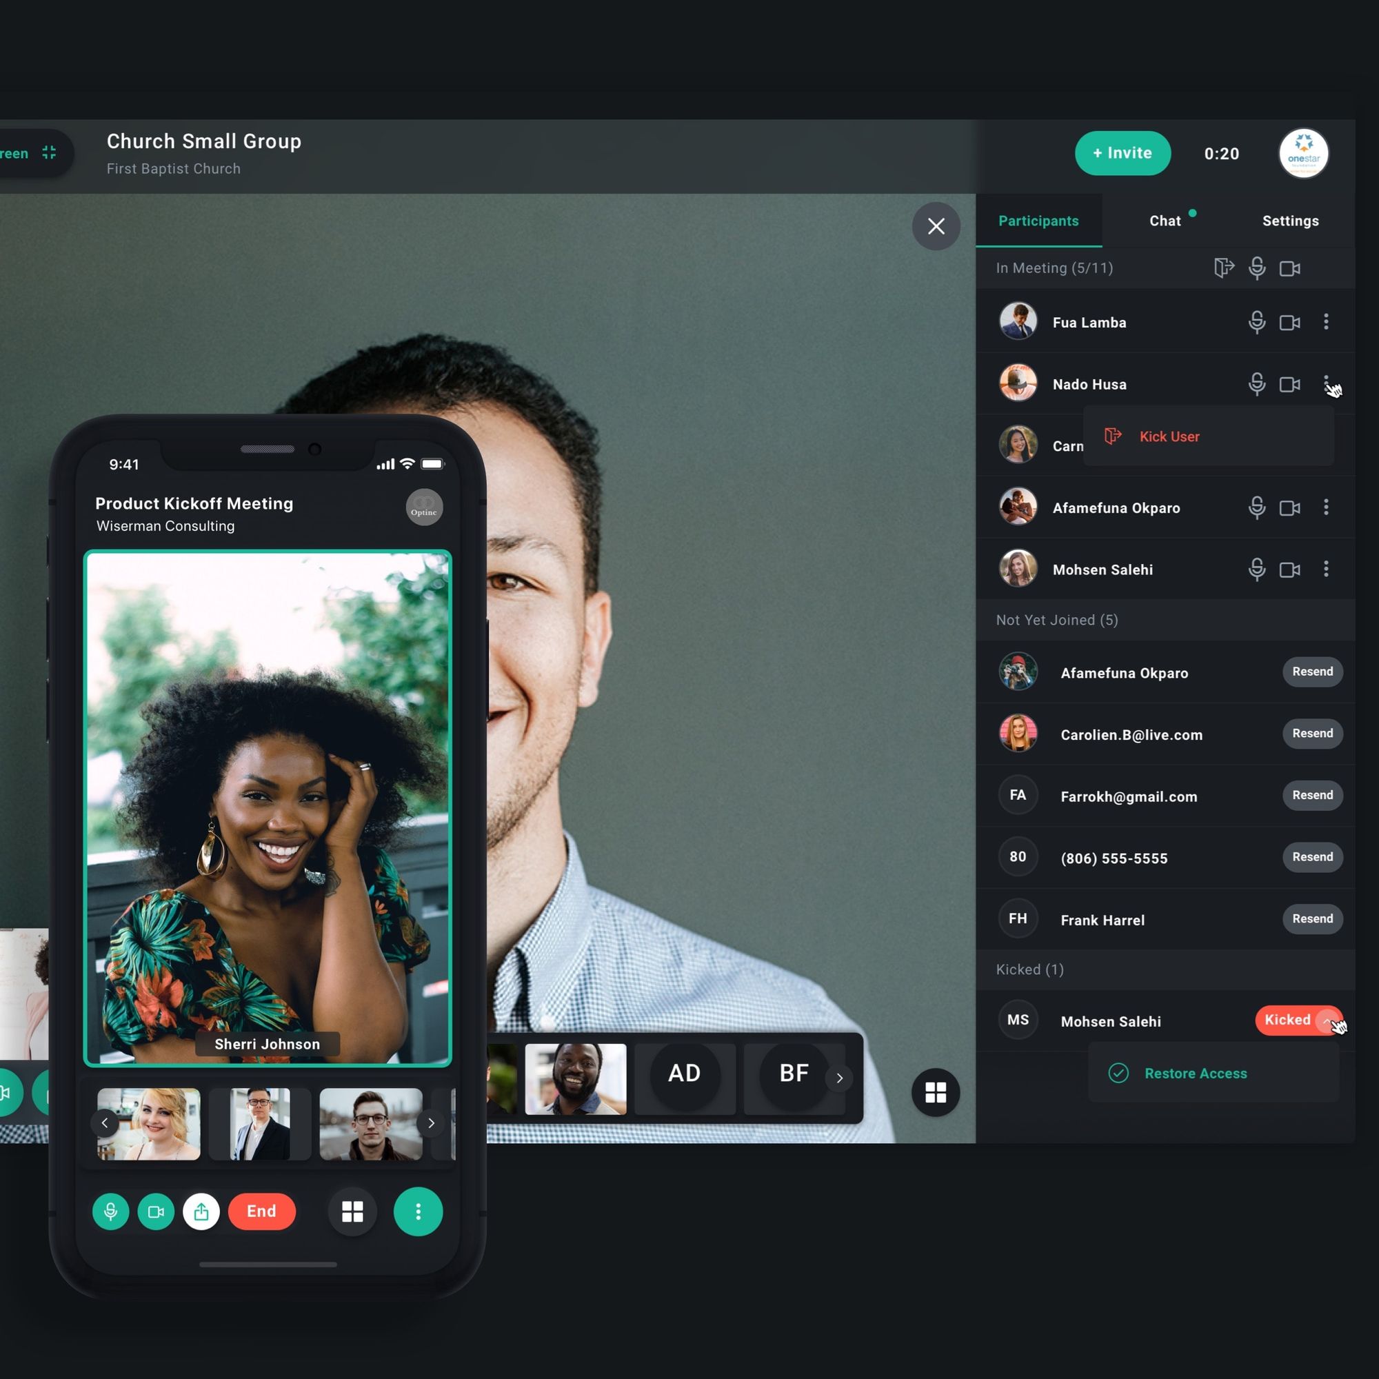Toggle Afamefuna Okparo's camera icon
This screenshot has width=1379, height=1379.
coord(1289,507)
